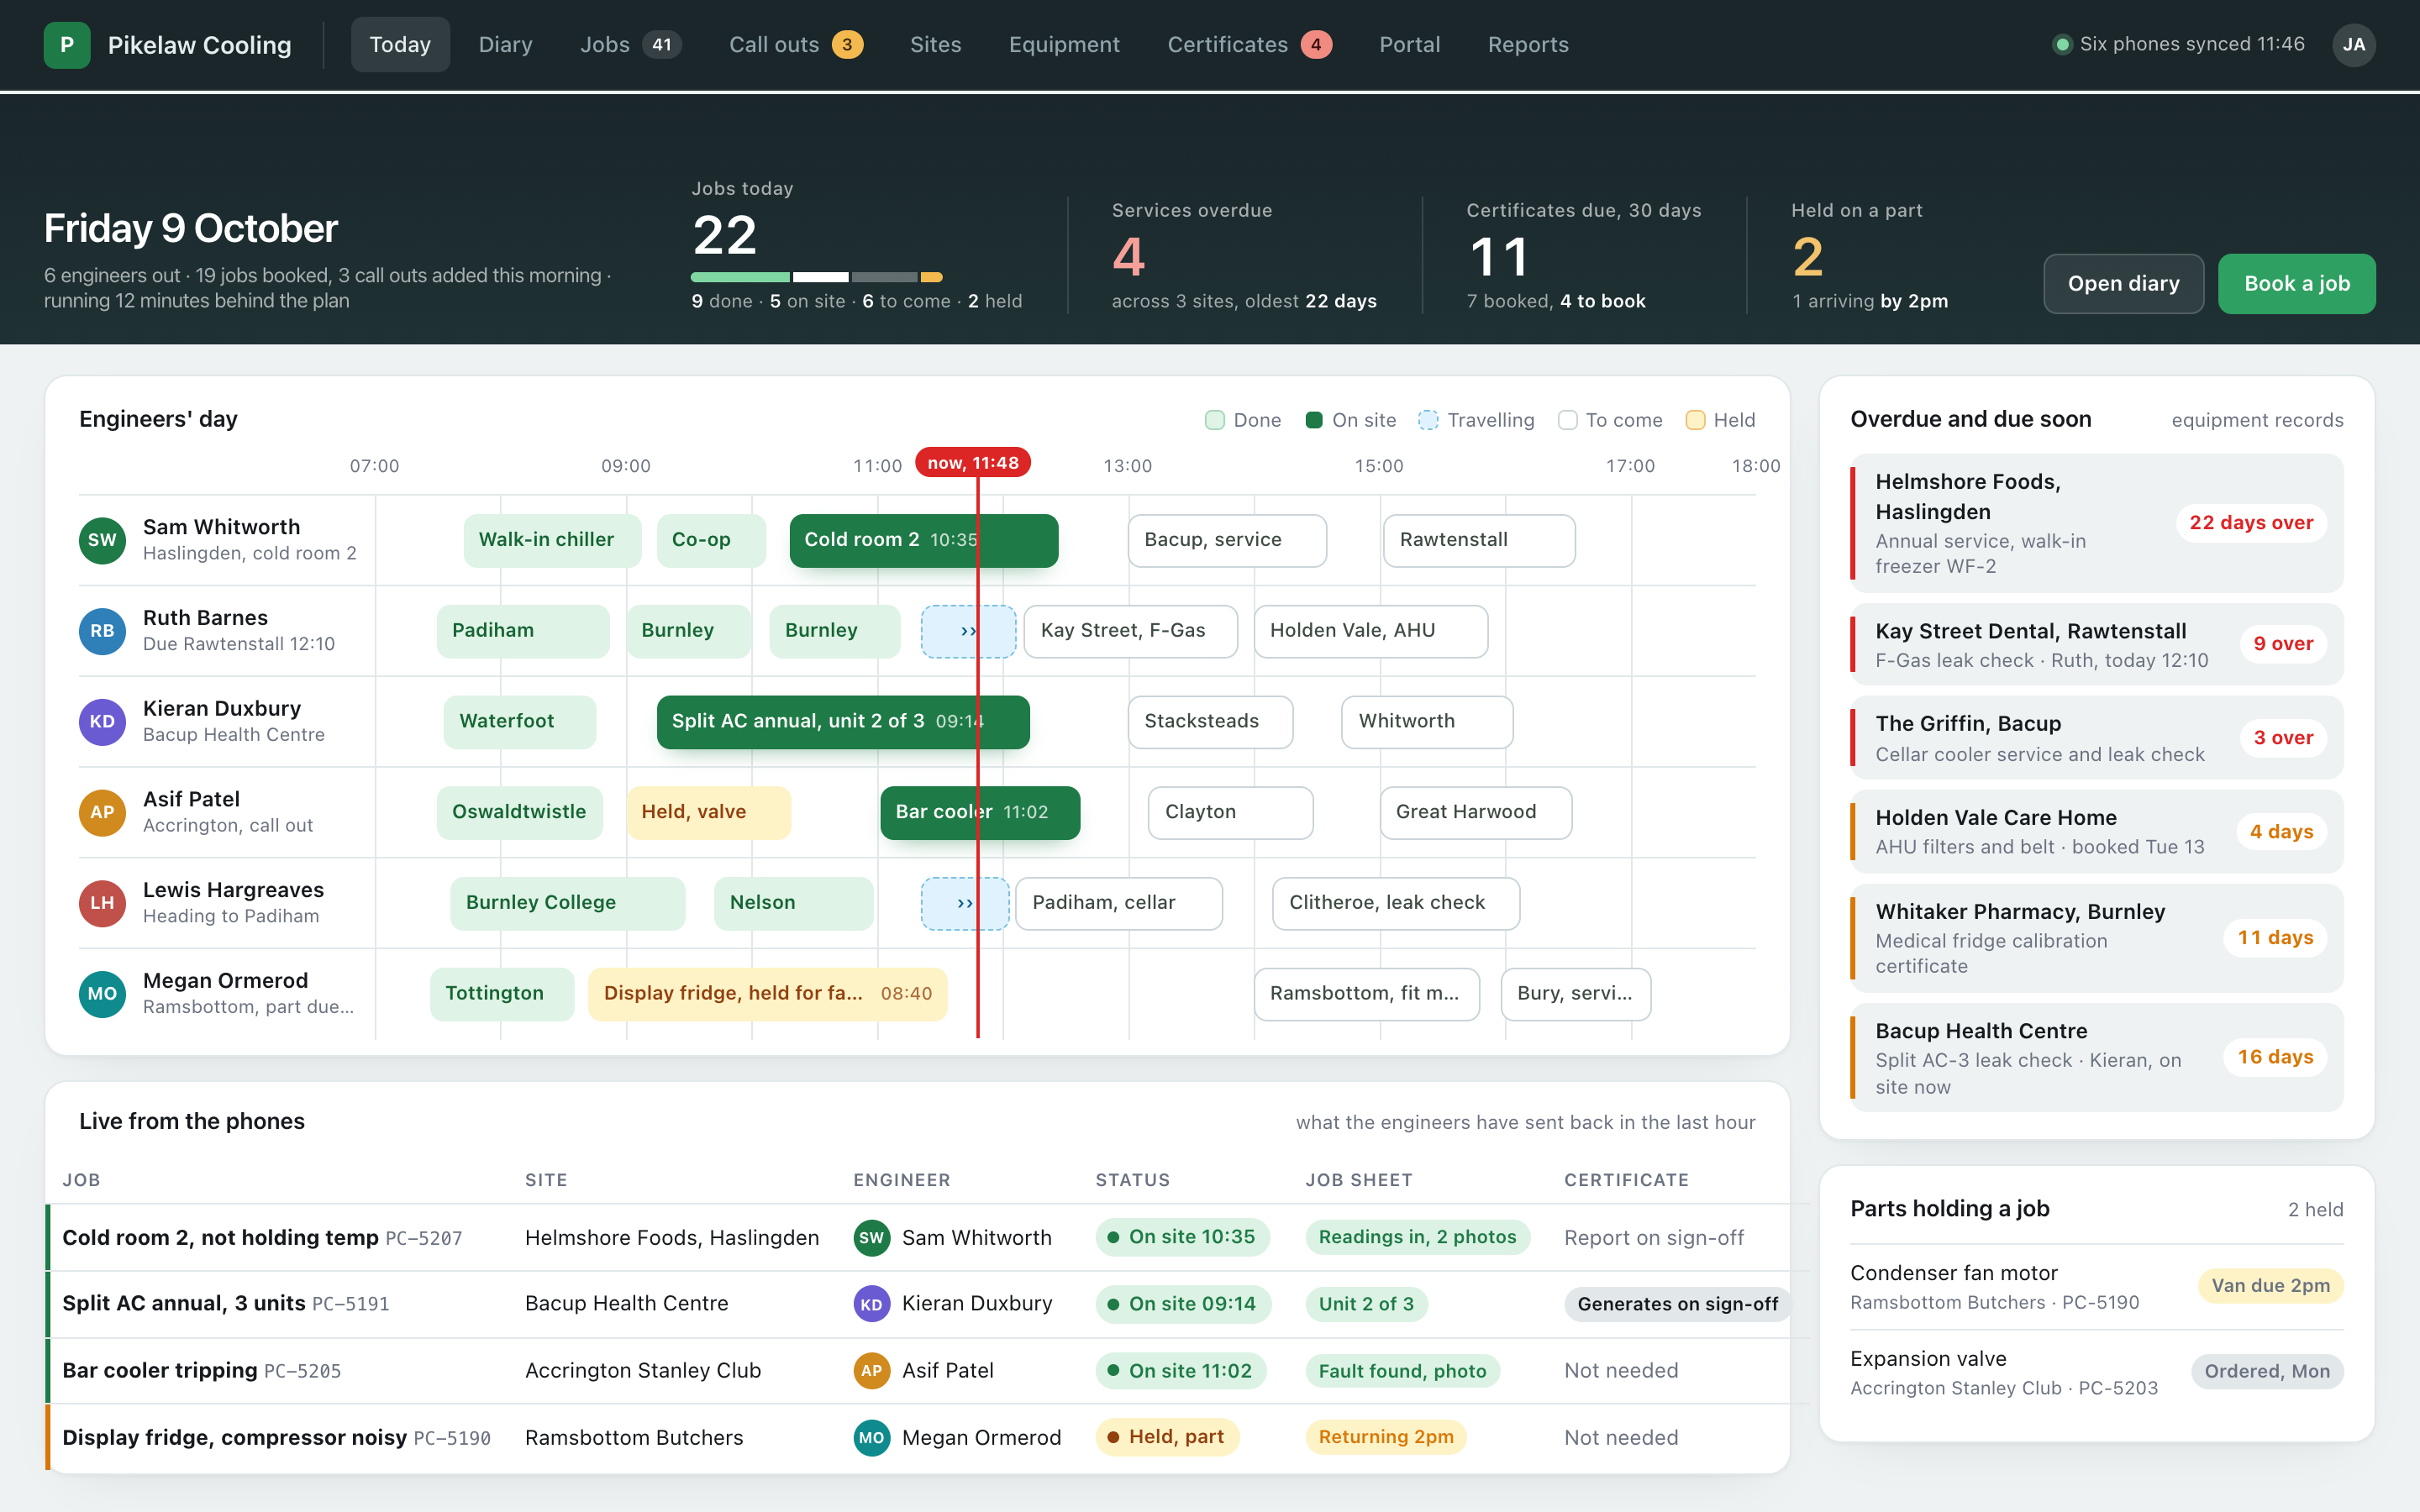Go to the Jobs tab
Screen dimensions: 2420x1512
630,45
